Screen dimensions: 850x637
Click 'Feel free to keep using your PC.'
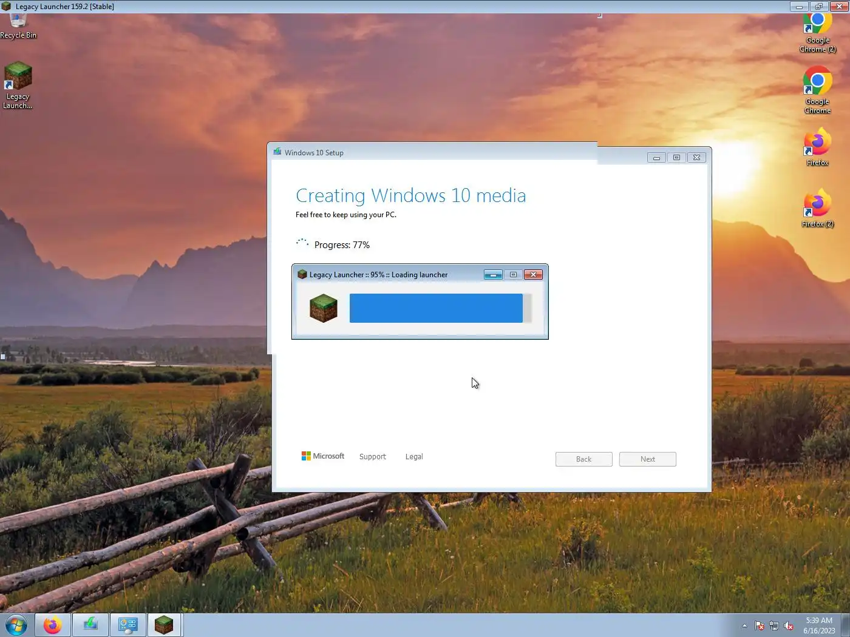[x=346, y=215]
